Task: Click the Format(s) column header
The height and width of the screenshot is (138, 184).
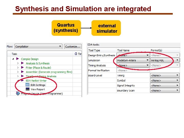Action: pyautogui.click(x=156, y=50)
